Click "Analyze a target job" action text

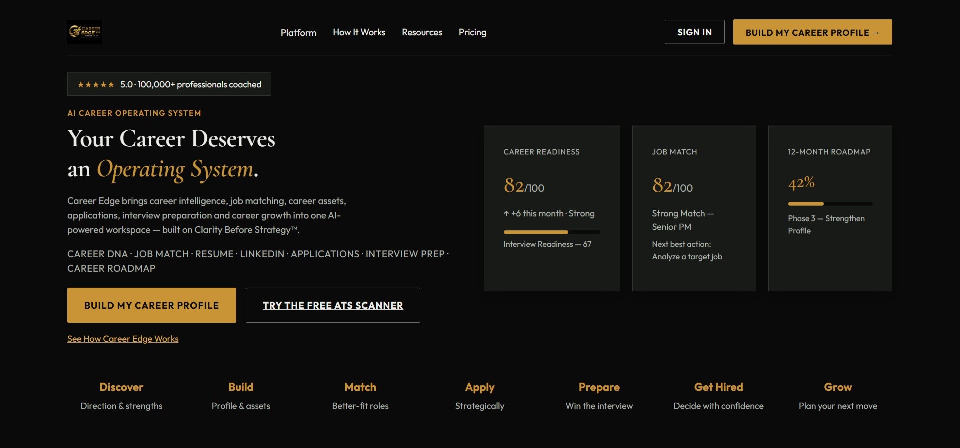click(687, 257)
